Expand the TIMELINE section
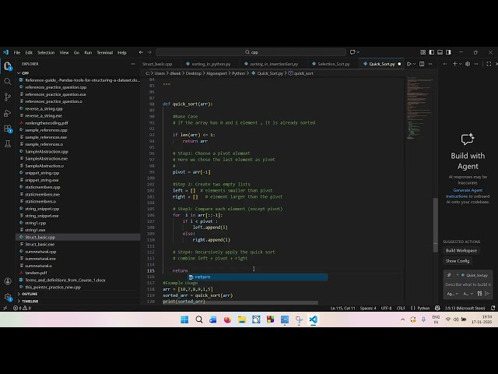 pyautogui.click(x=28, y=301)
